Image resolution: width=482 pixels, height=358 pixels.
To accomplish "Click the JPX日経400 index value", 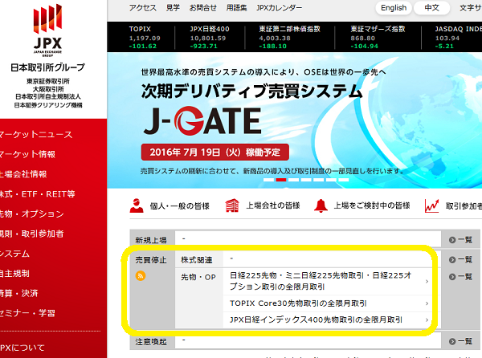I will point(208,39).
